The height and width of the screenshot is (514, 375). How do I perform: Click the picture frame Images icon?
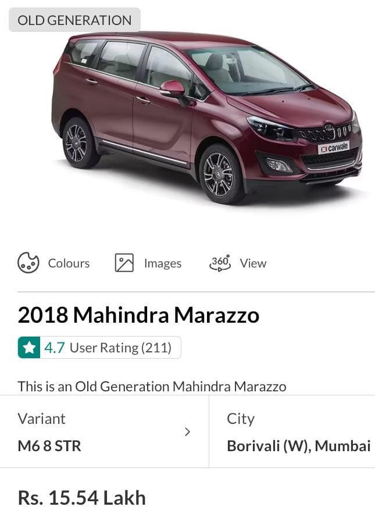124,263
